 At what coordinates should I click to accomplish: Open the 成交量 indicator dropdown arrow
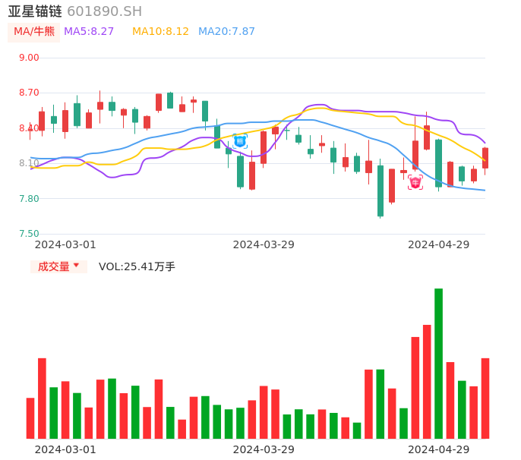tap(76, 266)
